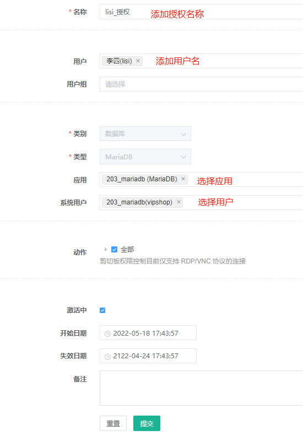
Task: Click inside the 用户 selection field
Action: click(201, 61)
